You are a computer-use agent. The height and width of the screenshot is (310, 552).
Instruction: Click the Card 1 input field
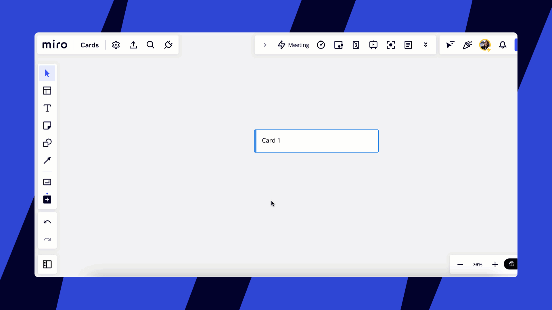coord(317,141)
